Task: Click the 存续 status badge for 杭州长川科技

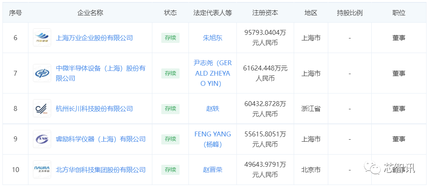Action: pyautogui.click(x=170, y=108)
